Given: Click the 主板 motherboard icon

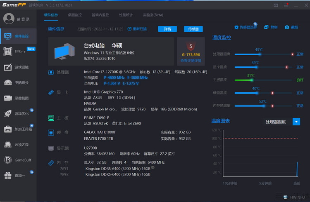Looking at the screenshot, I should click(x=51, y=118).
